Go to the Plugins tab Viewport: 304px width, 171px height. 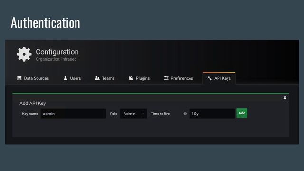coord(139,78)
